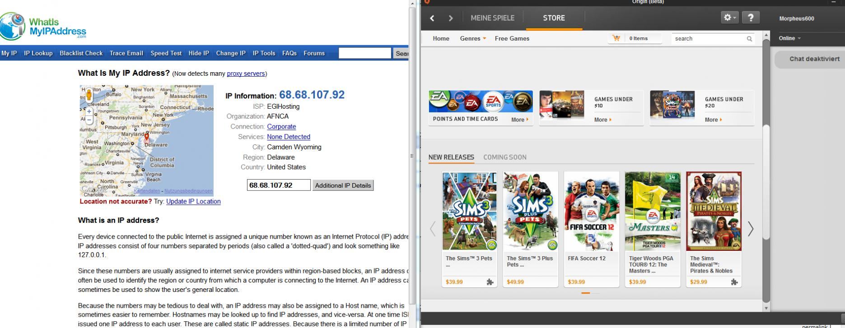Click the Origin back arrow

click(x=432, y=18)
